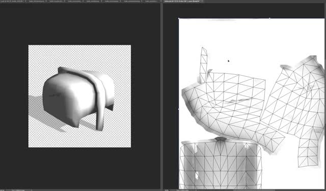Expand the left status bar document info arrow
Screen dimensions: 326x191
pos(32,190)
